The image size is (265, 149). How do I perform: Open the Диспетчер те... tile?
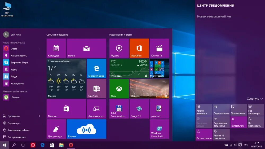click(x=96, y=109)
